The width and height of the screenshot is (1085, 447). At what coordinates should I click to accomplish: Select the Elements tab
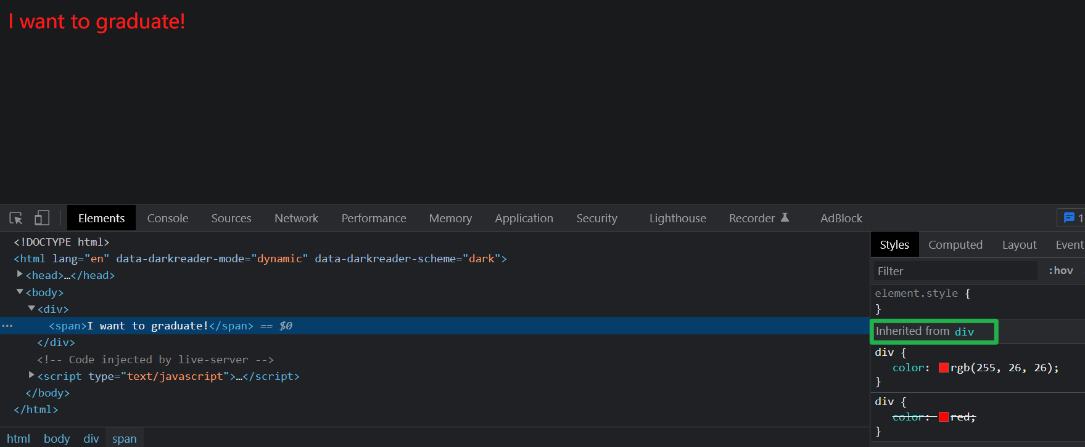click(101, 218)
